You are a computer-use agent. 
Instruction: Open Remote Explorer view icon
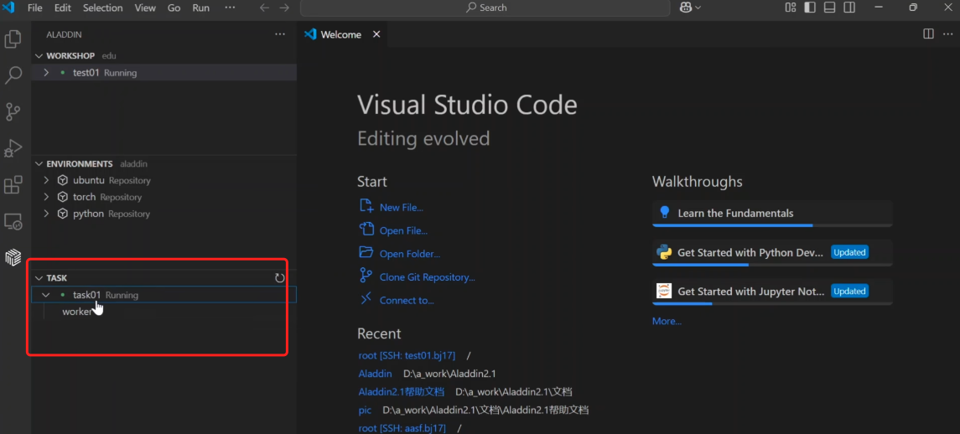point(13,221)
